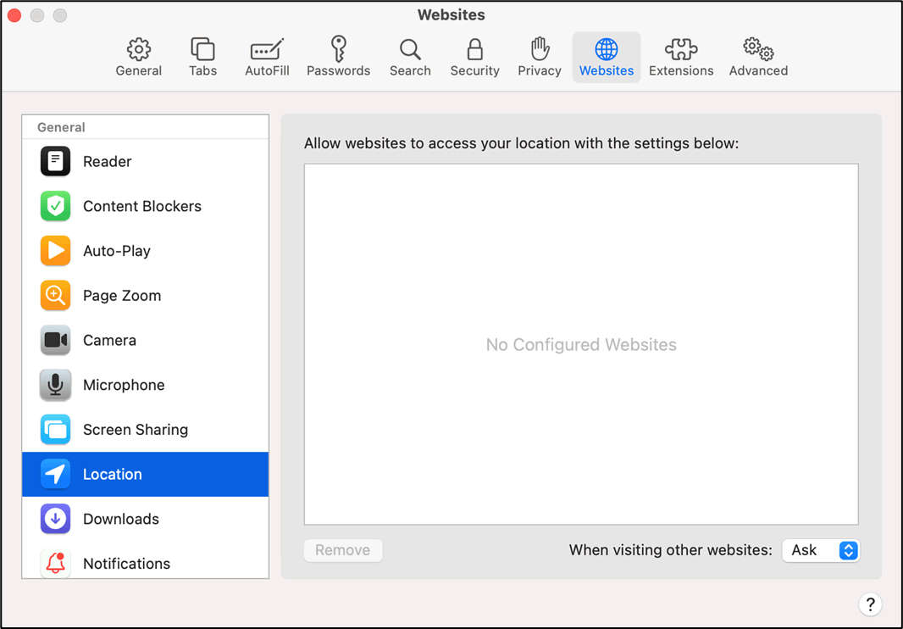
Task: Click the Location arrow icon
Action: (55, 474)
